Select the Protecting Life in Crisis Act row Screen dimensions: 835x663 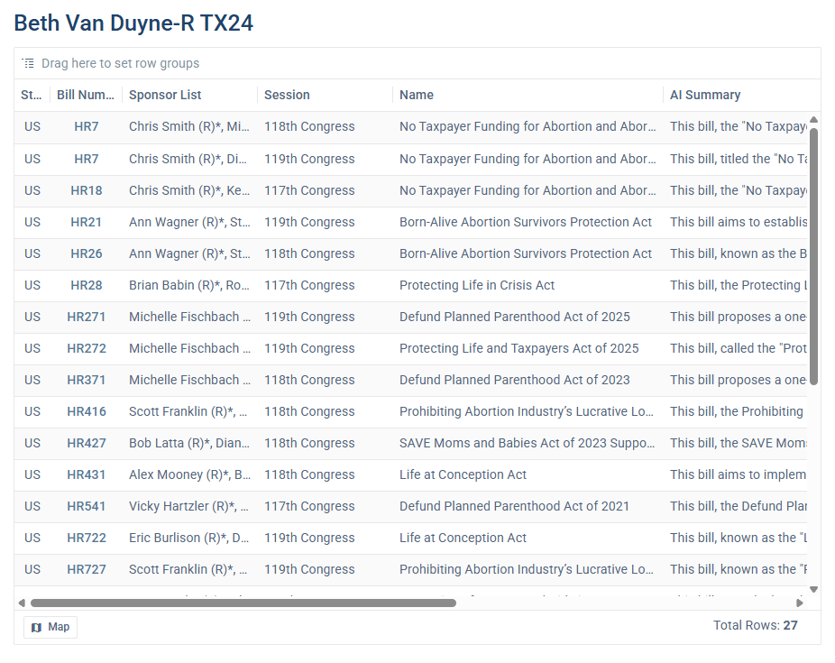coord(477,285)
